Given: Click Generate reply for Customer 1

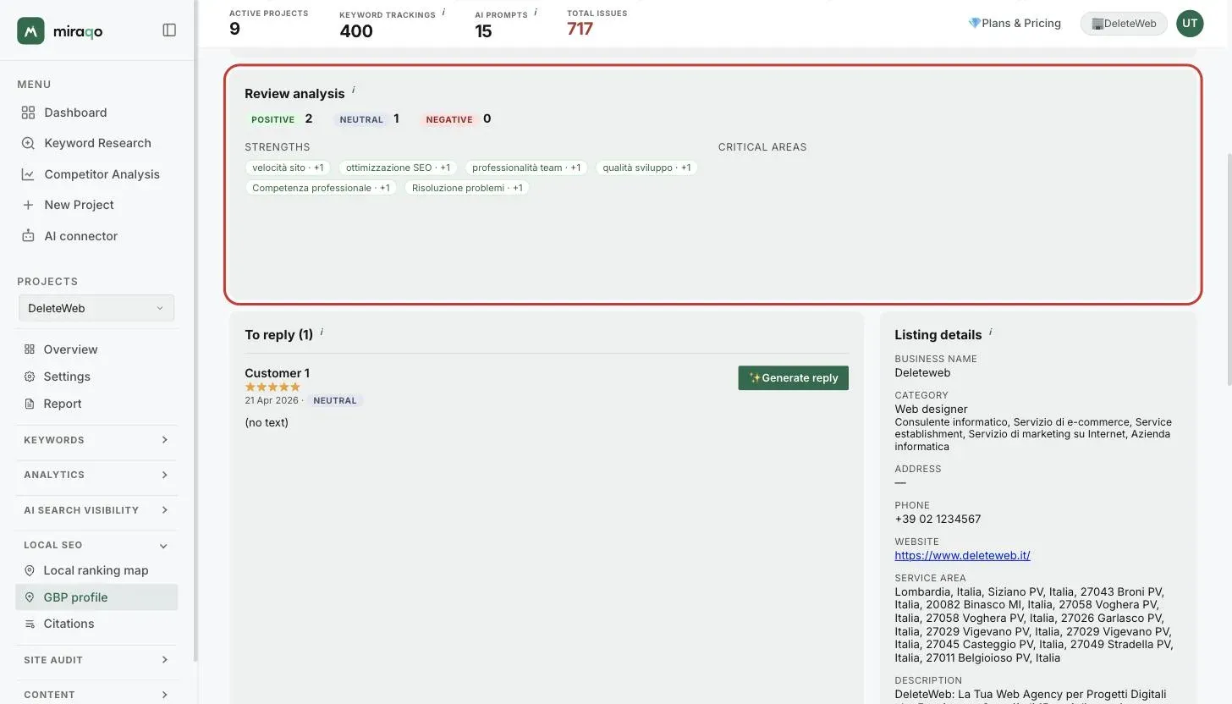Looking at the screenshot, I should pyautogui.click(x=794, y=378).
